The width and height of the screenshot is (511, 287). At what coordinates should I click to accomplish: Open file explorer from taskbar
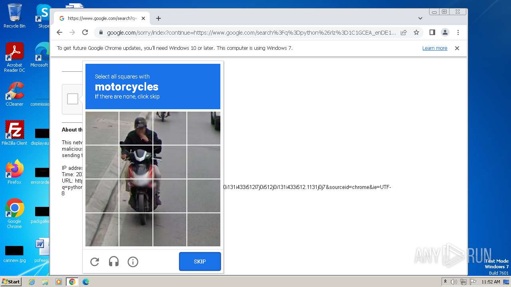coord(45,282)
